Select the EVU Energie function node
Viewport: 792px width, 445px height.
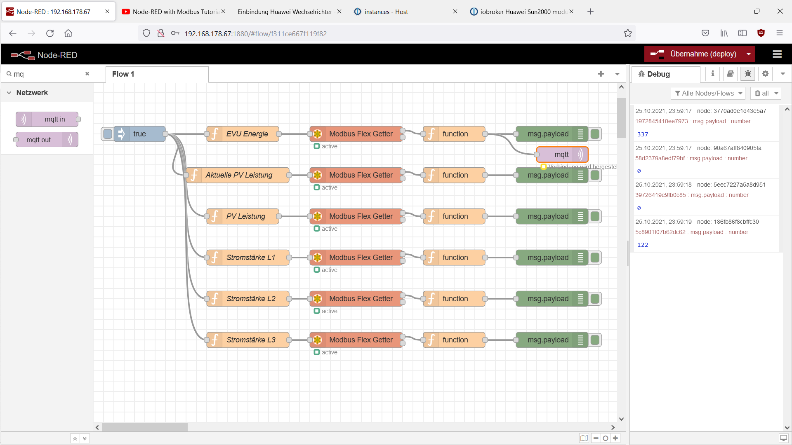(243, 134)
